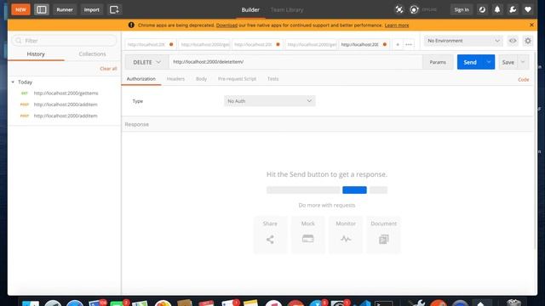Open the notifications bell icon

[497, 9]
